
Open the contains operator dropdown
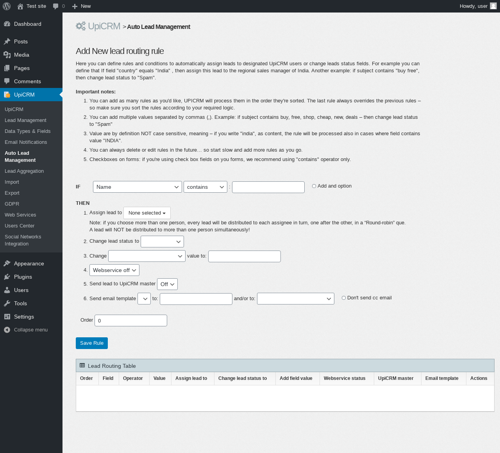[x=205, y=187]
